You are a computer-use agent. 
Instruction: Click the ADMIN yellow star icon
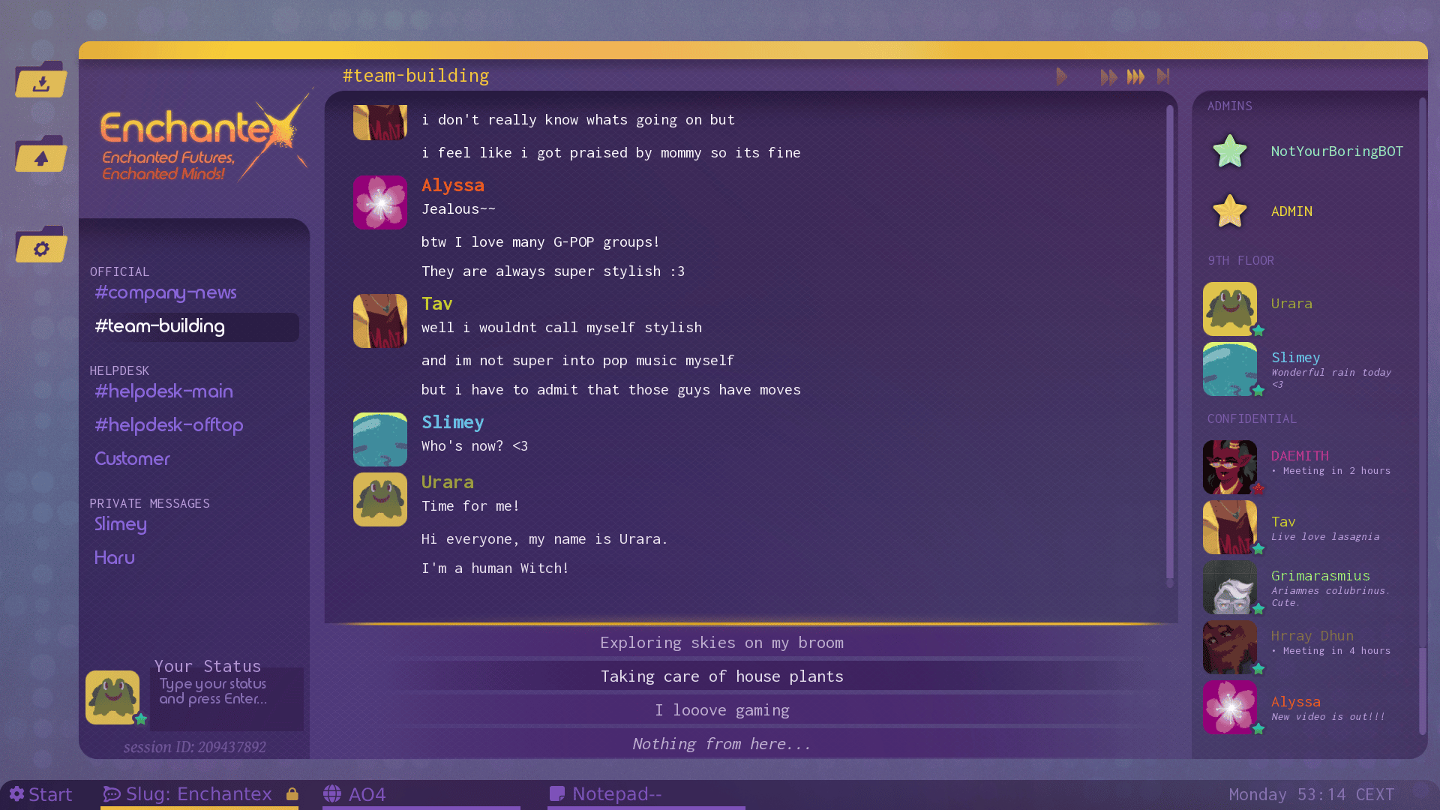click(x=1229, y=211)
